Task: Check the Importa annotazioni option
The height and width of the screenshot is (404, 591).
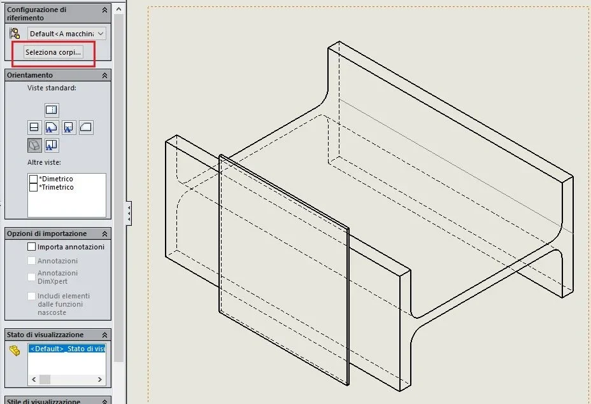Action: 32,247
